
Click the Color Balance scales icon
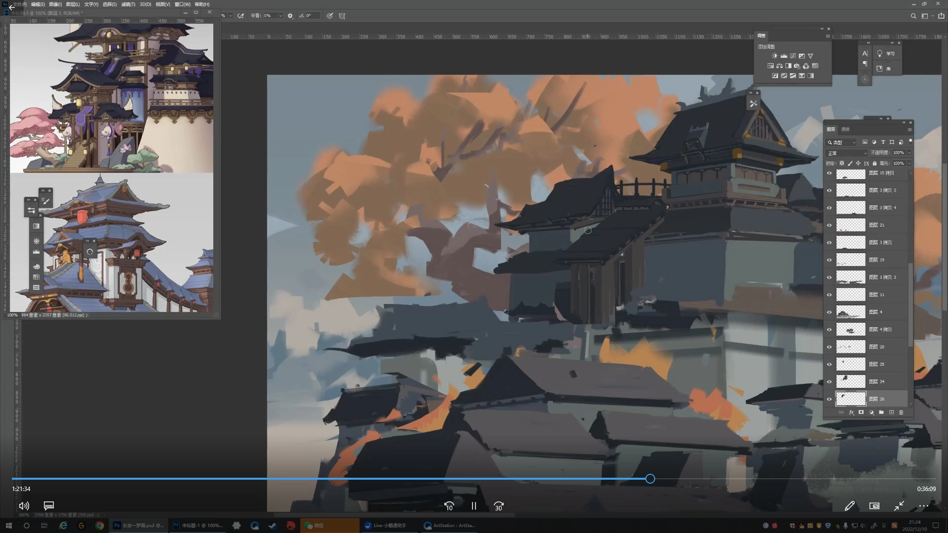779,66
